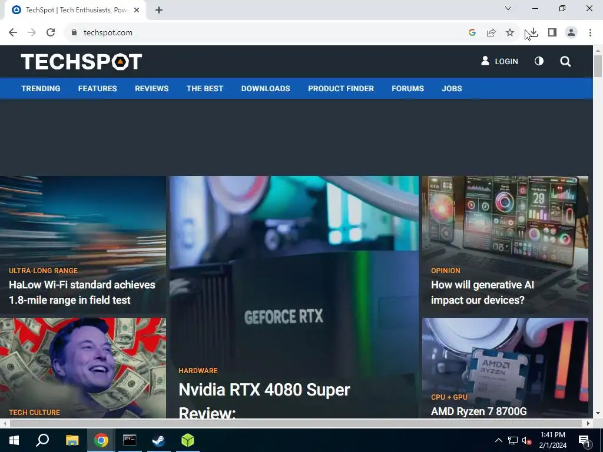603x452 pixels.
Task: Click the OPINION category label
Action: pyautogui.click(x=445, y=271)
